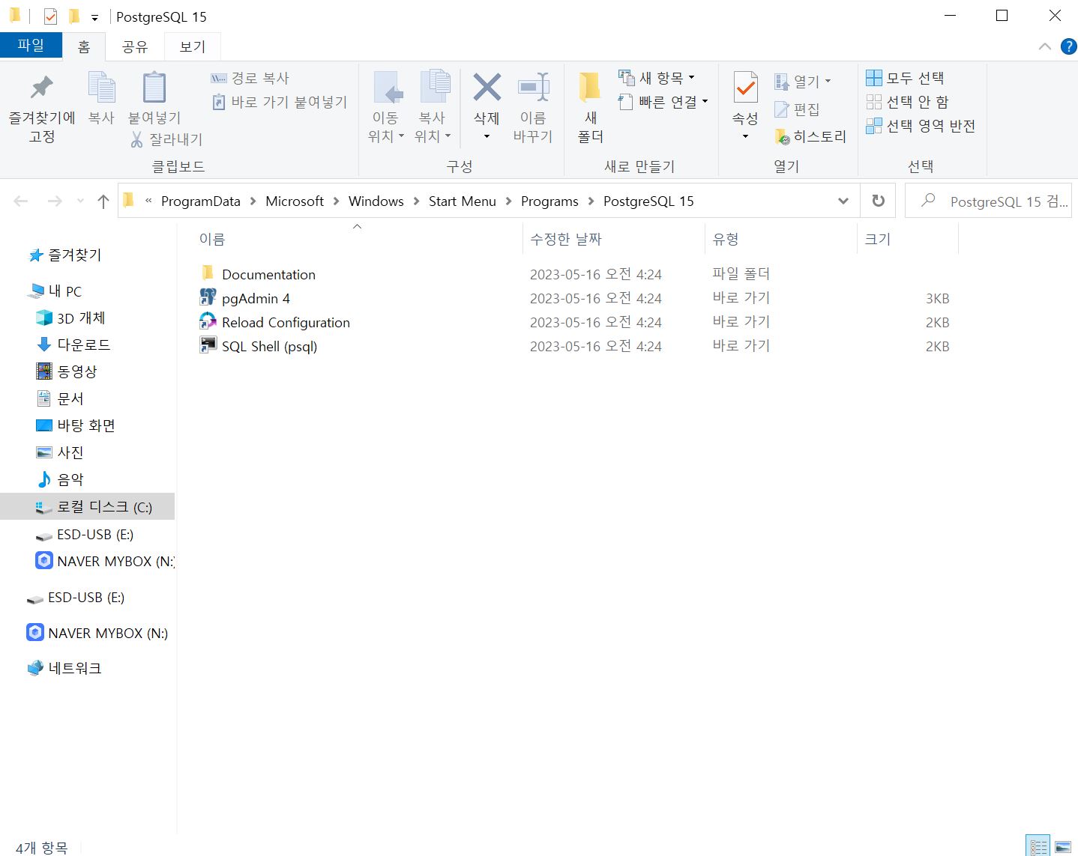Image resolution: width=1078 pixels, height=856 pixels.
Task: Click ProgramData in the address path
Action: (200, 201)
